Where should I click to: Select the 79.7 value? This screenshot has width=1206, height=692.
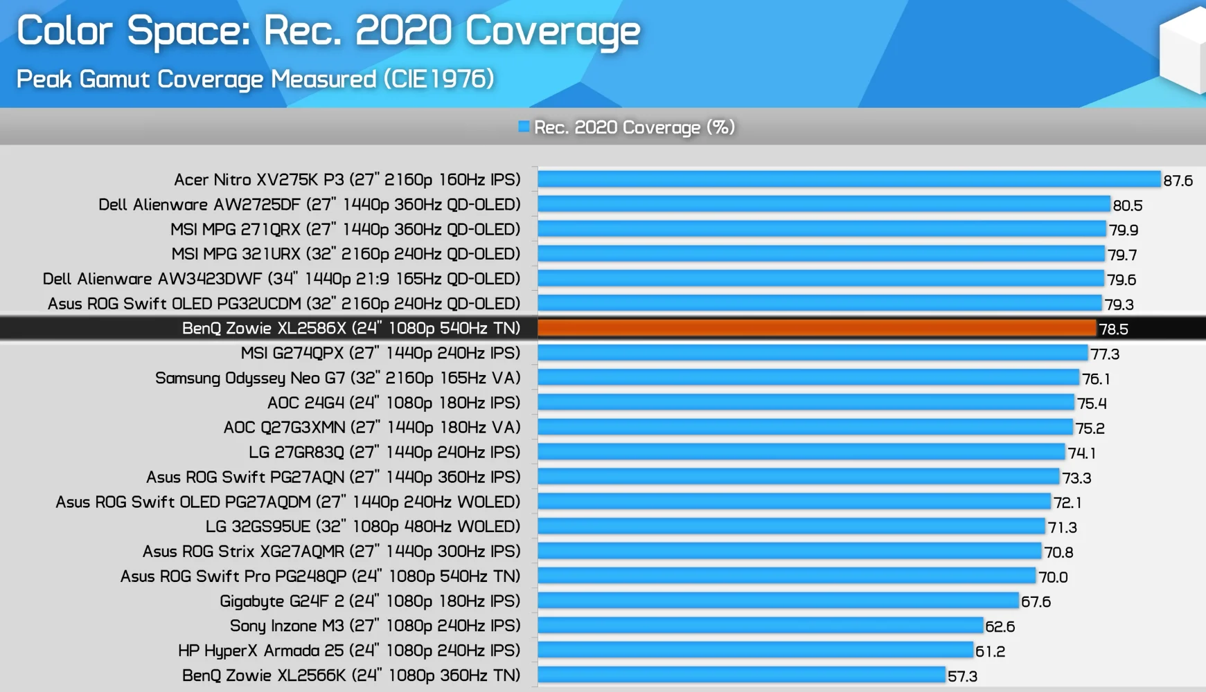click(1122, 255)
